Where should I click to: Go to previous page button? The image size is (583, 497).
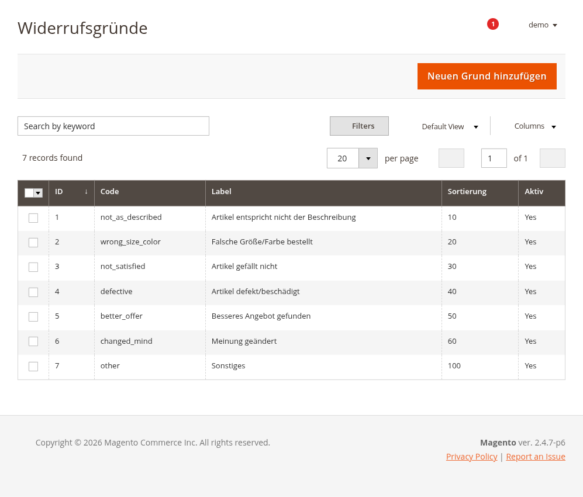click(451, 158)
